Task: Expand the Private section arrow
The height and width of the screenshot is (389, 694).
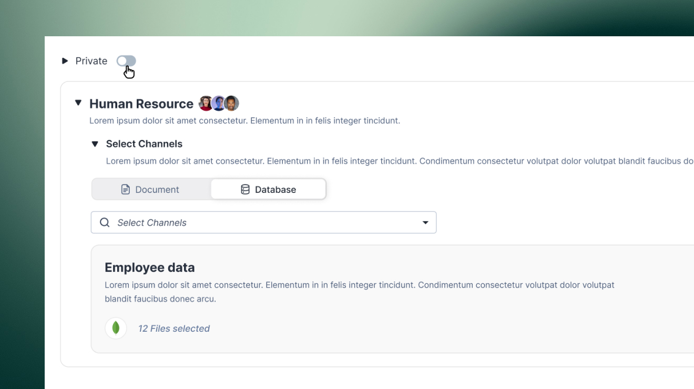Action: [x=65, y=61]
